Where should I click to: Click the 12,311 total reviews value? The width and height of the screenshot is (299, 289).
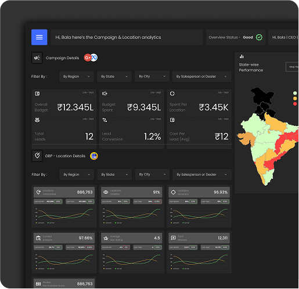click(223, 238)
